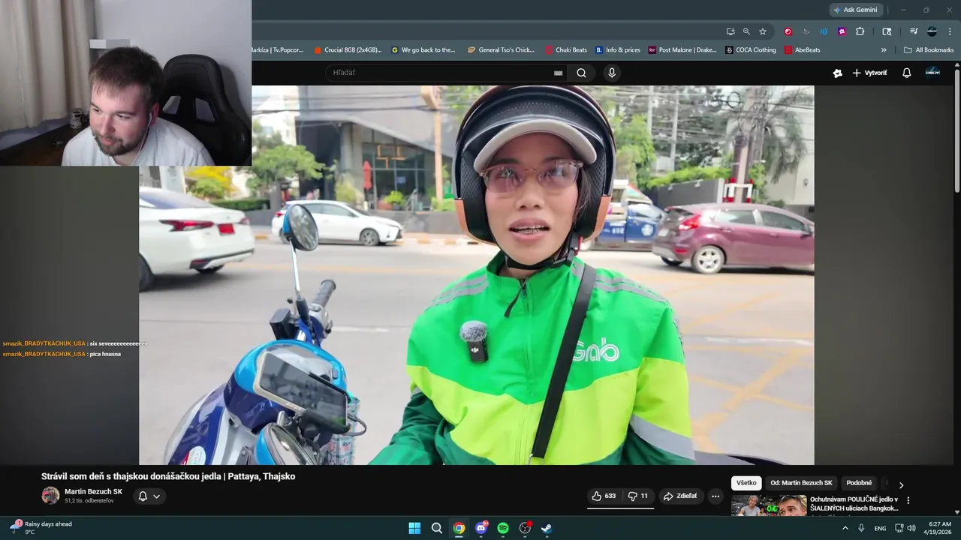961x540 pixels.
Task: Open the All Bookmarks folder
Action: (929, 50)
